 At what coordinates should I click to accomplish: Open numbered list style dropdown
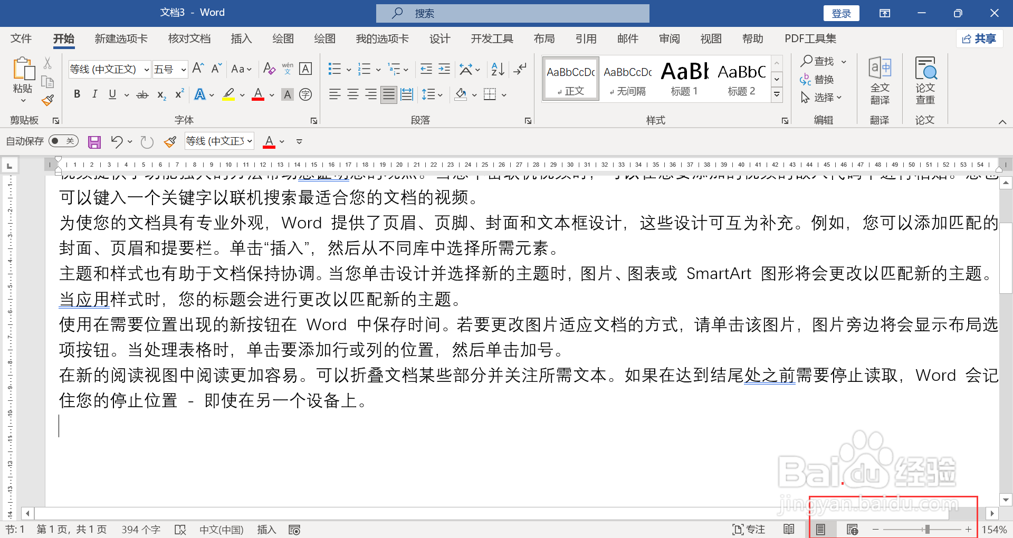pyautogui.click(x=378, y=70)
